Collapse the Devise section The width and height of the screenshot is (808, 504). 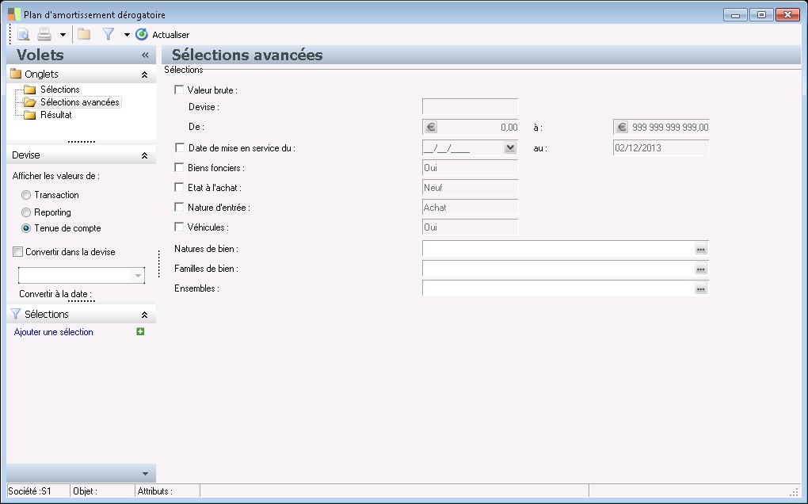click(x=144, y=155)
